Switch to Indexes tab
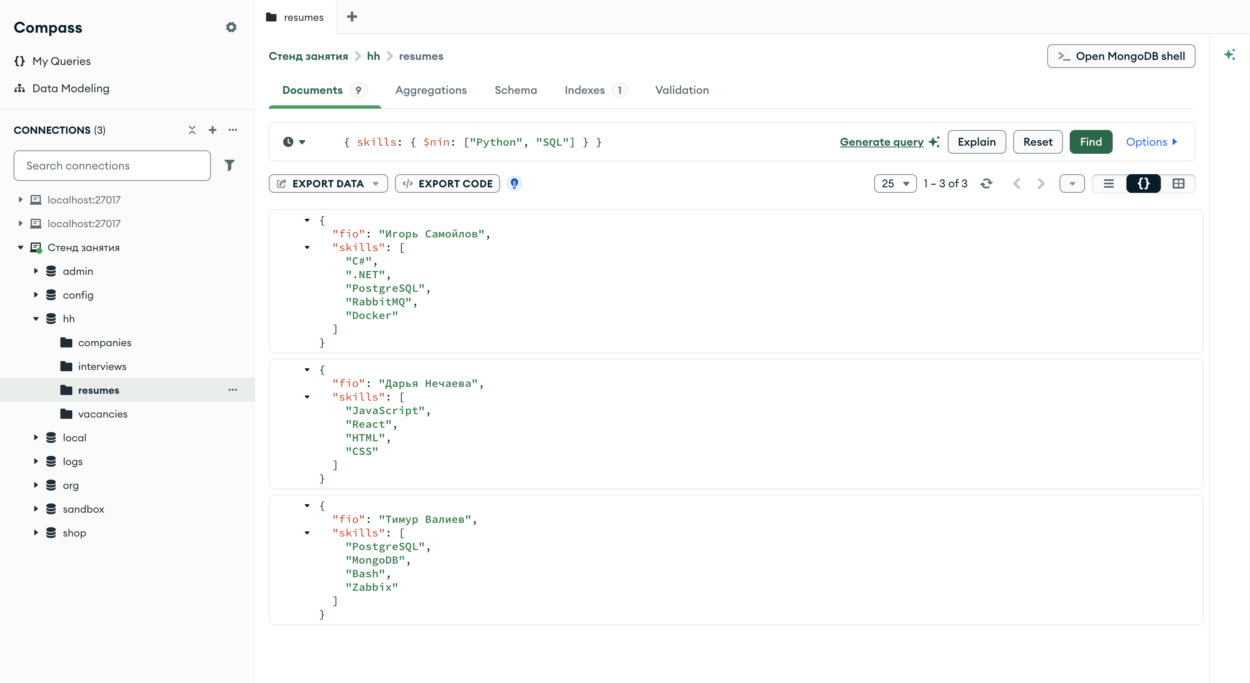Image resolution: width=1250 pixels, height=683 pixels. pos(596,90)
